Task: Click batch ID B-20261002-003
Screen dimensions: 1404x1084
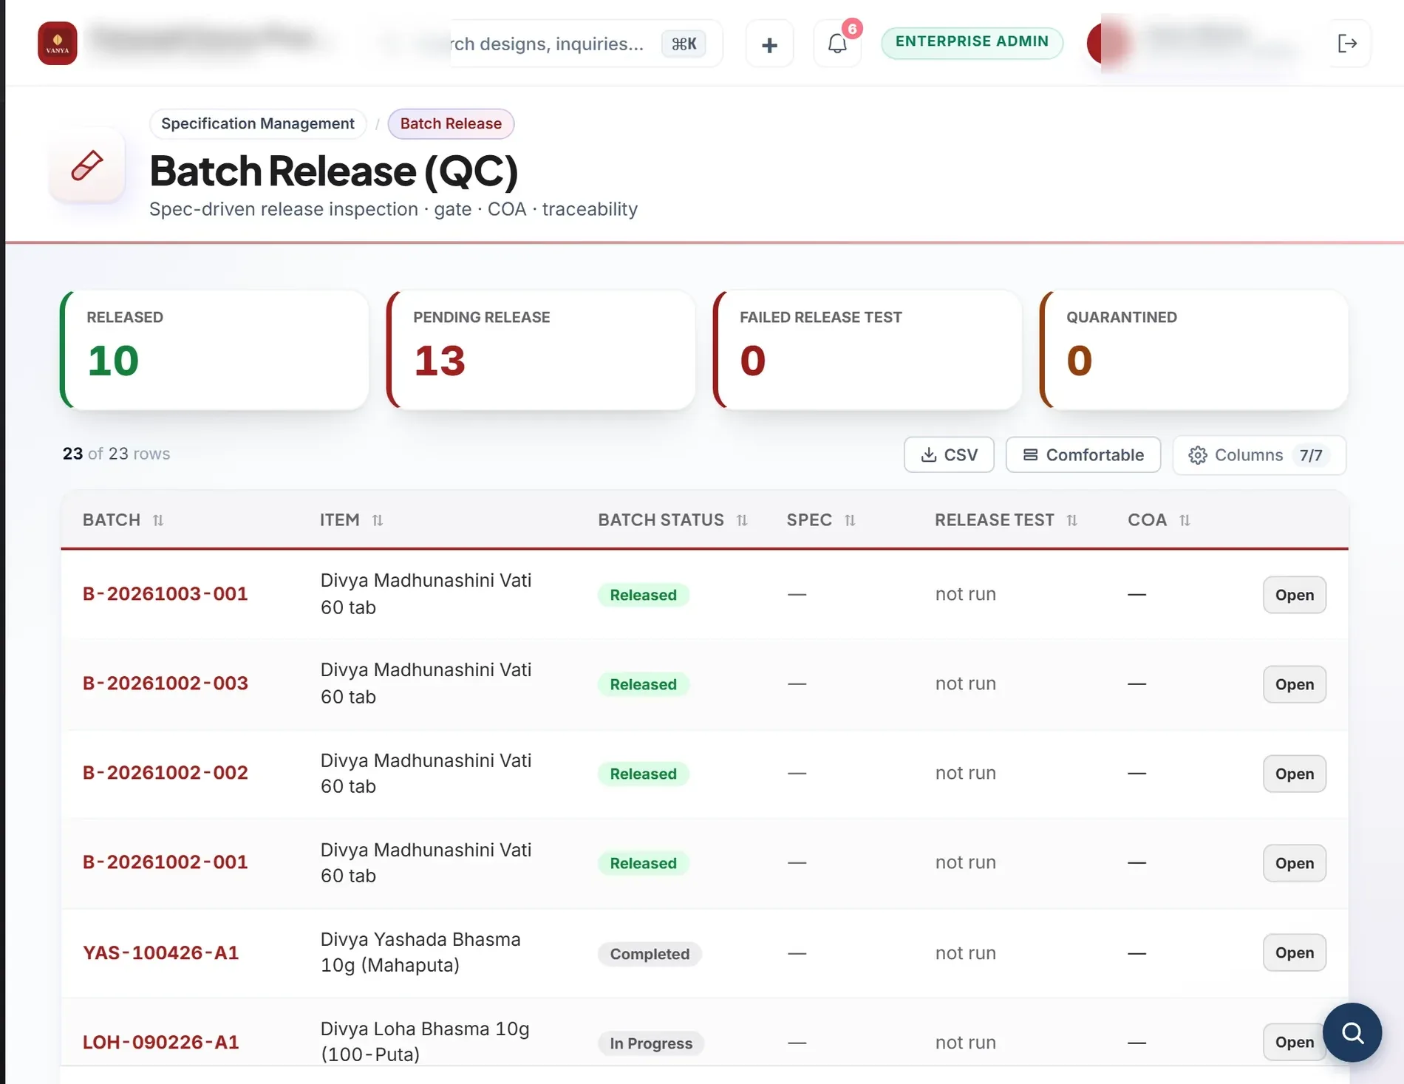Action: [x=165, y=684]
